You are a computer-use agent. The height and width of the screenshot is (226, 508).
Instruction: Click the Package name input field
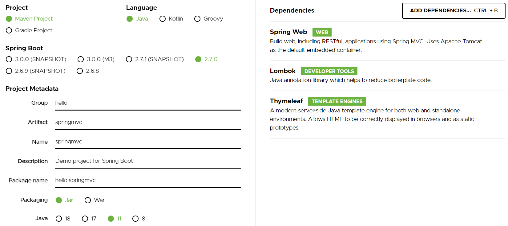pyautogui.click(x=148, y=180)
